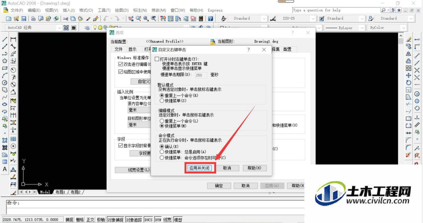Select the Multiline Text A tool
Image resolution: width=423 pixels, height=223 pixels.
coord(5,169)
